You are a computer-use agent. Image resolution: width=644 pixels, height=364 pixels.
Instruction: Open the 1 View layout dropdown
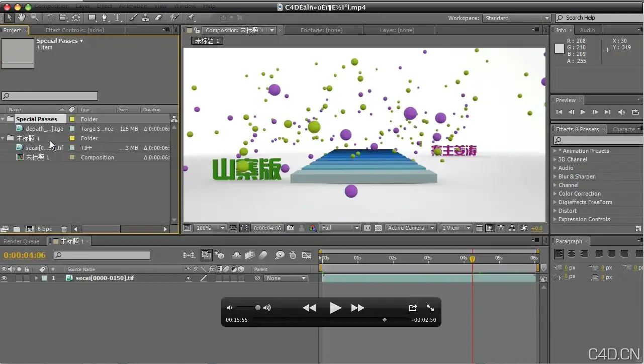point(456,228)
